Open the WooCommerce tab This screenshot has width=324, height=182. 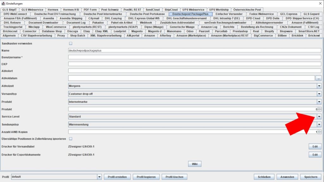(56, 27)
